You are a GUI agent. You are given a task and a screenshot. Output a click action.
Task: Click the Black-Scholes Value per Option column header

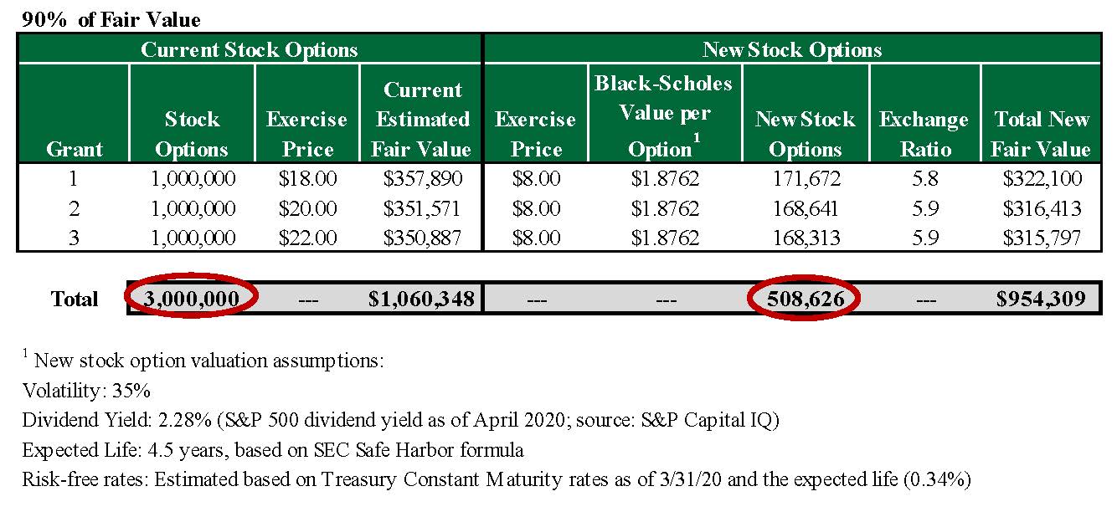[x=664, y=115]
